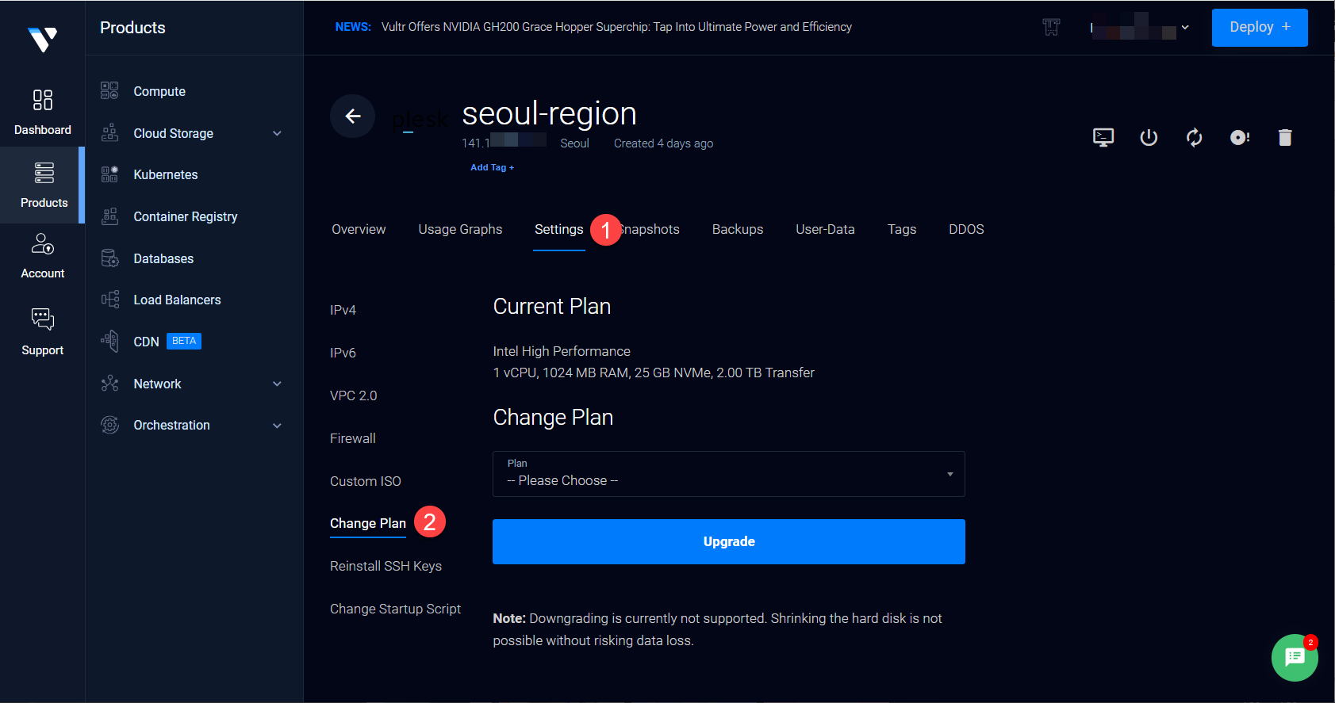The width and height of the screenshot is (1335, 703).
Task: Open the IPv4 settings section
Action: coord(343,310)
